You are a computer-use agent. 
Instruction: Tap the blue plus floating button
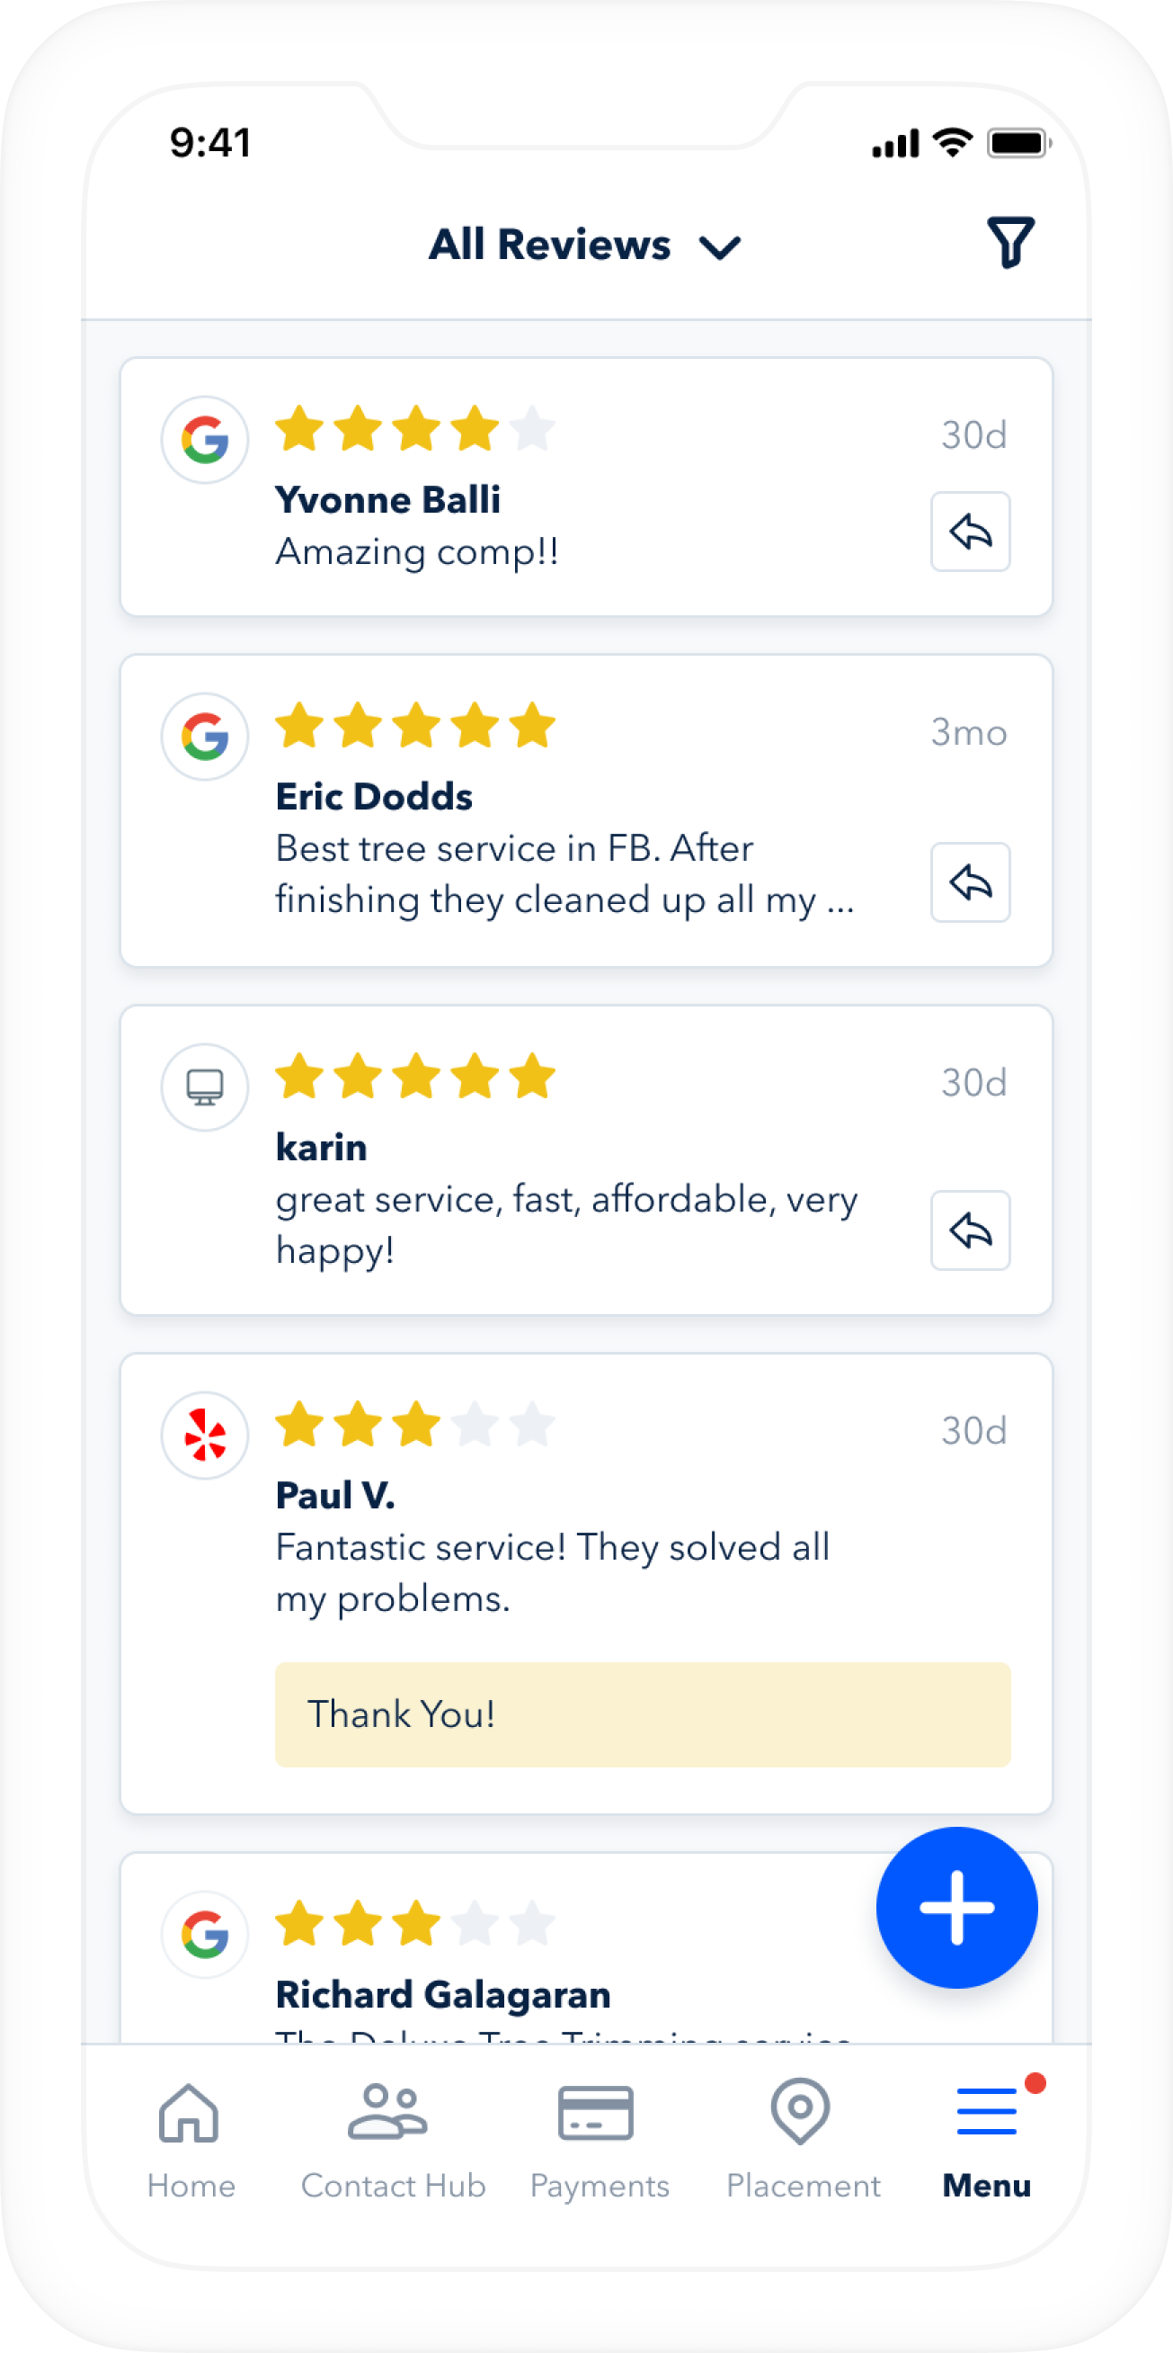955,1907
